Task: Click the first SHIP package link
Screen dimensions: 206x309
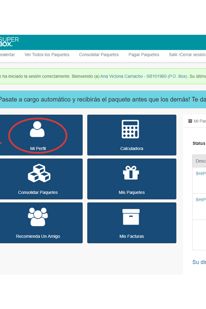Action: click(x=201, y=174)
